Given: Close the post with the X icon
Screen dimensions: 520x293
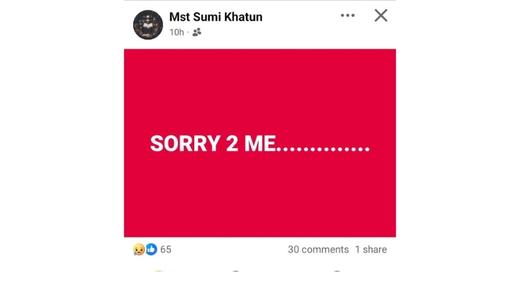Looking at the screenshot, I should coord(381,15).
